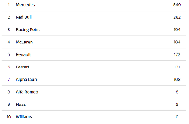Select position number 10 beside Williams
This screenshot has height=124, width=189.
tap(9, 117)
